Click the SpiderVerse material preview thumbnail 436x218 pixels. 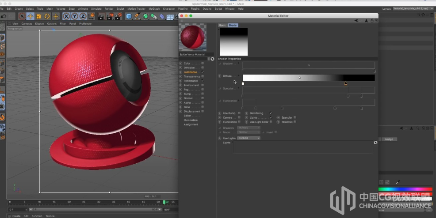tap(192, 37)
